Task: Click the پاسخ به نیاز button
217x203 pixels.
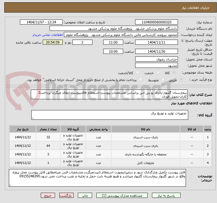Action: tap(166, 195)
